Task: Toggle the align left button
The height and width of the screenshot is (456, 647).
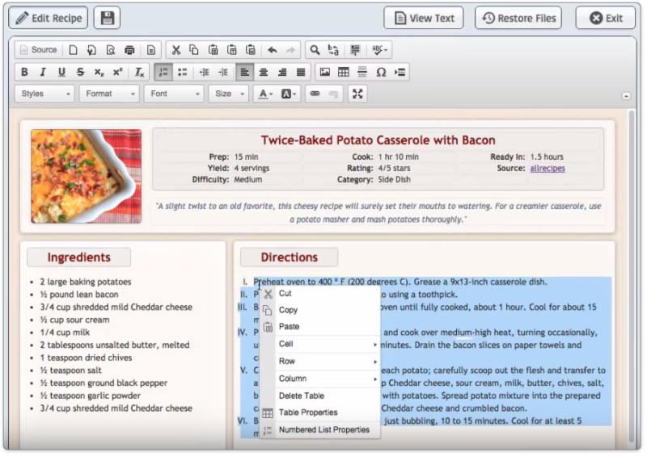Action: (x=245, y=73)
